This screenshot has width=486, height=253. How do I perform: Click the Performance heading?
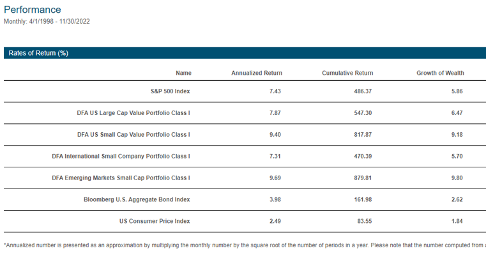click(32, 10)
